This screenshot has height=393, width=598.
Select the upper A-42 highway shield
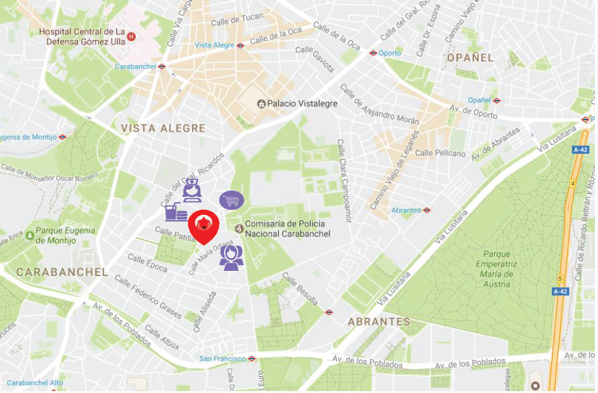point(581,150)
